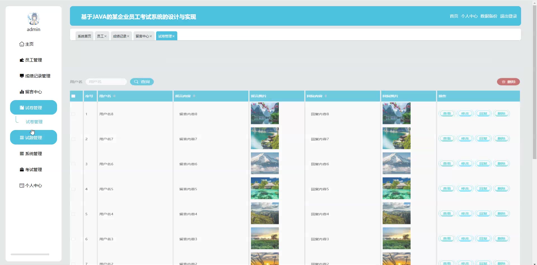Click the admin avatar image

tap(34, 19)
